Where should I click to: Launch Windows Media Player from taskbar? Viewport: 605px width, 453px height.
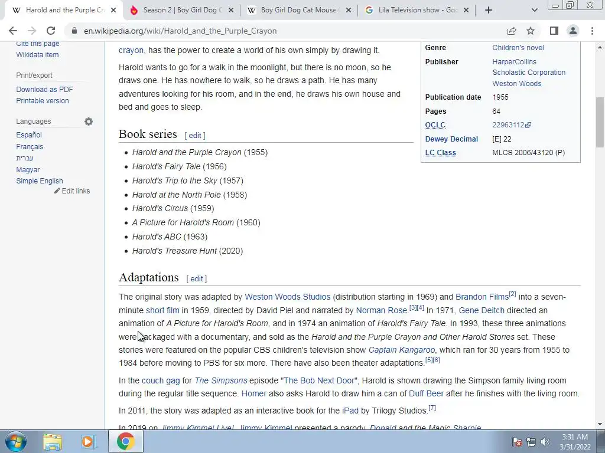pos(88,441)
